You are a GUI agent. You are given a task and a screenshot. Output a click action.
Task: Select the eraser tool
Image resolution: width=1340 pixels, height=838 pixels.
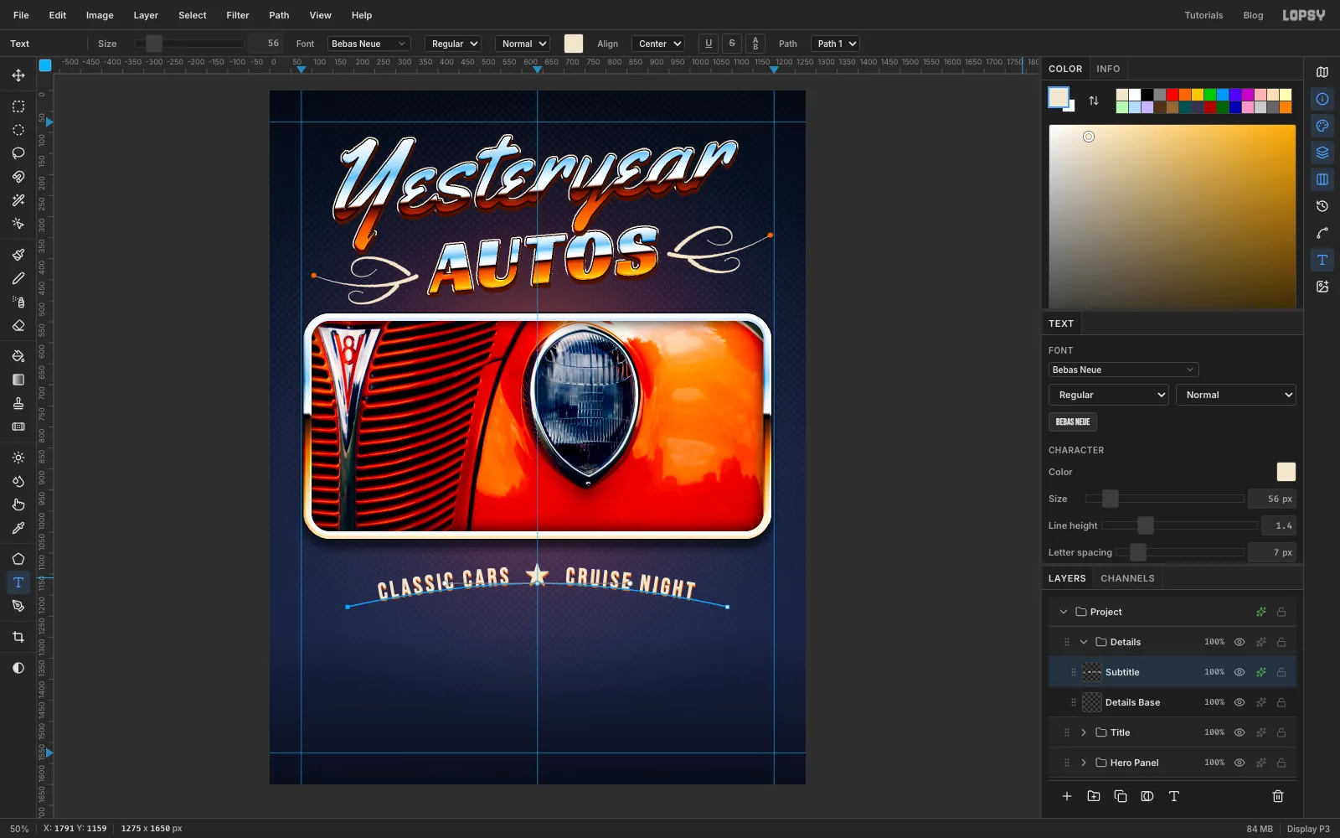(18, 325)
